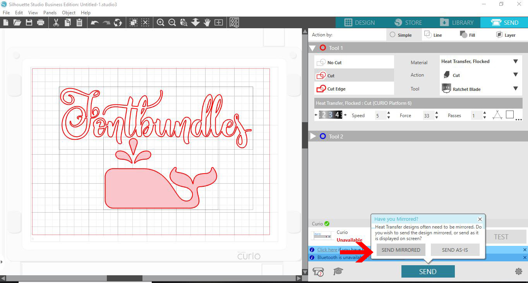Paste from the clipboard icon
The width and height of the screenshot is (528, 283).
(x=79, y=22)
